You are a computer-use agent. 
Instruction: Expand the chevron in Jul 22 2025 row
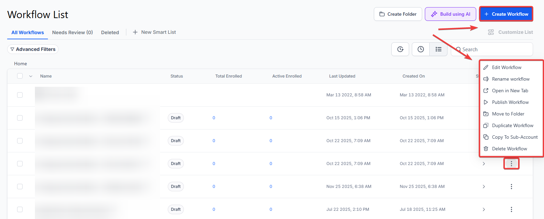(x=484, y=209)
